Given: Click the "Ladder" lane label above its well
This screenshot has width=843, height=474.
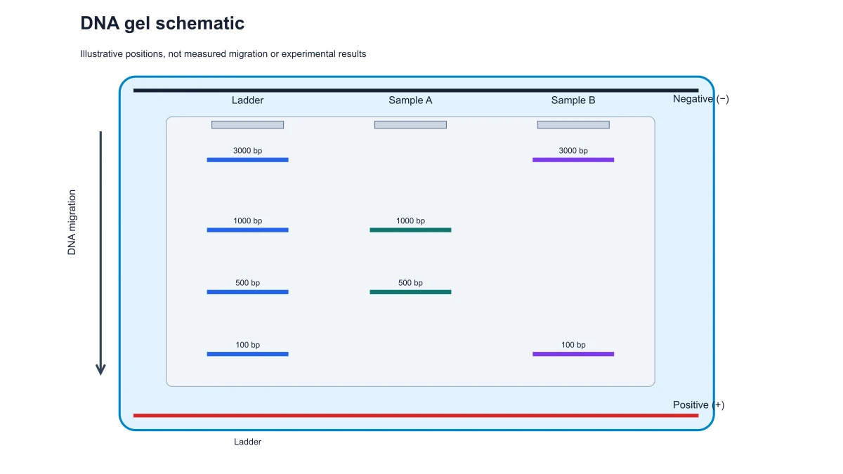Looking at the screenshot, I should (x=247, y=100).
